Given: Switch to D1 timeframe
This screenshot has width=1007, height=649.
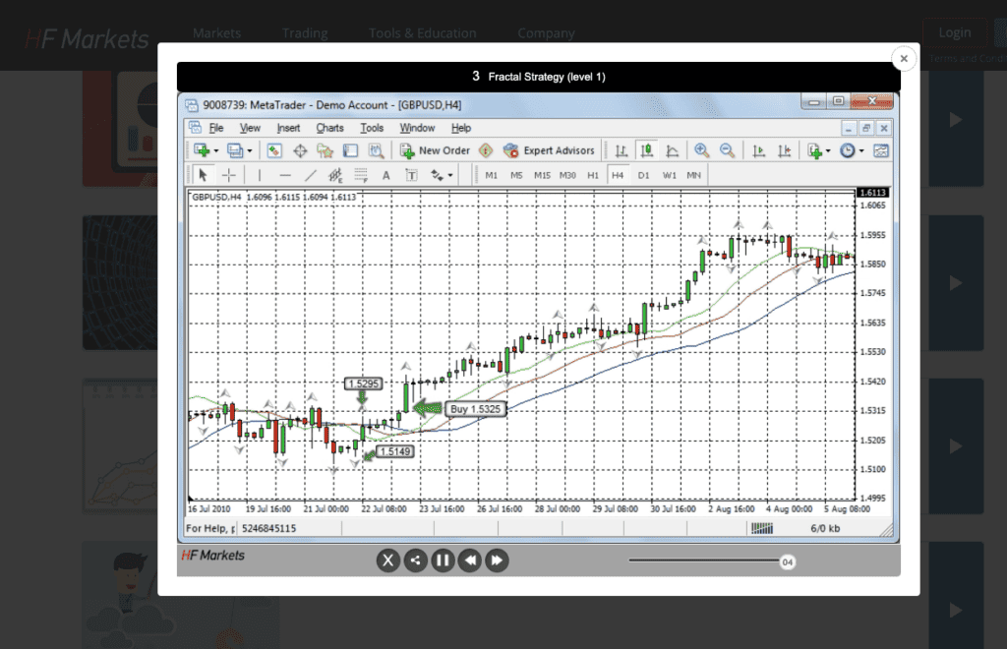Looking at the screenshot, I should coord(643,175).
